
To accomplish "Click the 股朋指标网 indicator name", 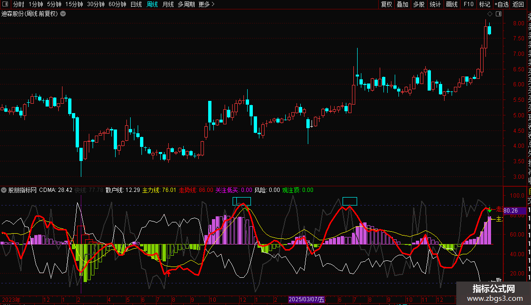I will pyautogui.click(x=23, y=190).
